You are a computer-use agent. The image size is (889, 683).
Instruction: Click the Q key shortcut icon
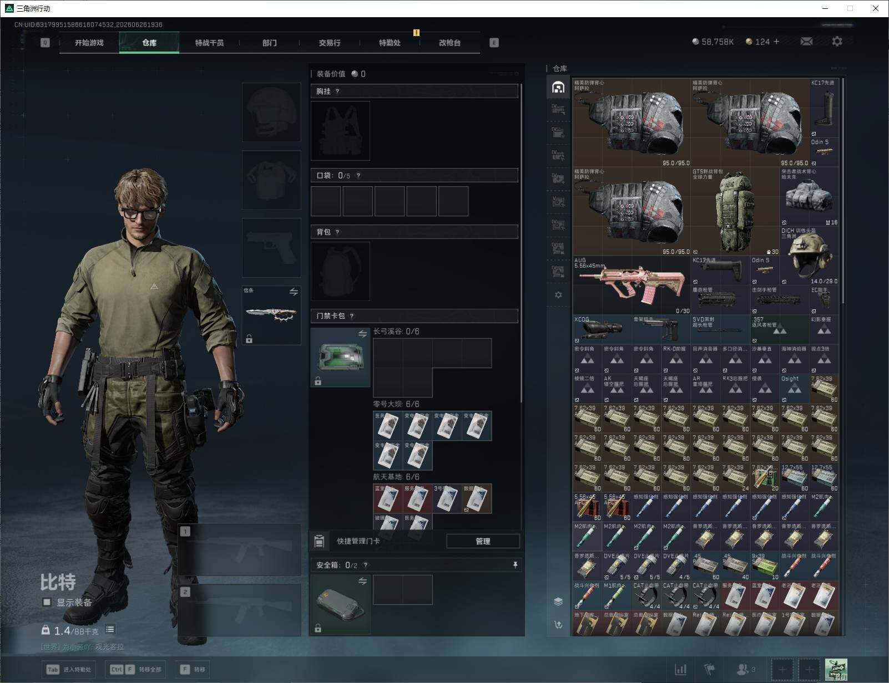pos(46,43)
